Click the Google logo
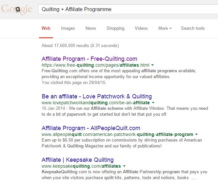 click(17, 9)
